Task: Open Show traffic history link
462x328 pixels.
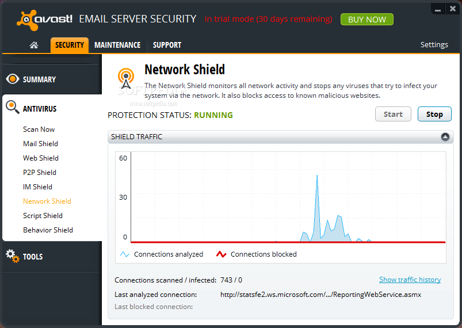Action: [x=410, y=279]
